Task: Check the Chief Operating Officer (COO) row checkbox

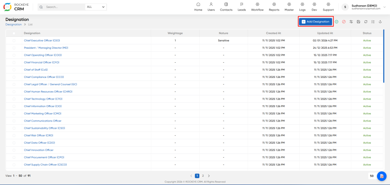Action: 14,55
